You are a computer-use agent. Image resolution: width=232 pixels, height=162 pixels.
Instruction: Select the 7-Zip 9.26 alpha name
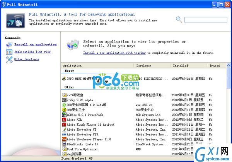(x=80, y=100)
